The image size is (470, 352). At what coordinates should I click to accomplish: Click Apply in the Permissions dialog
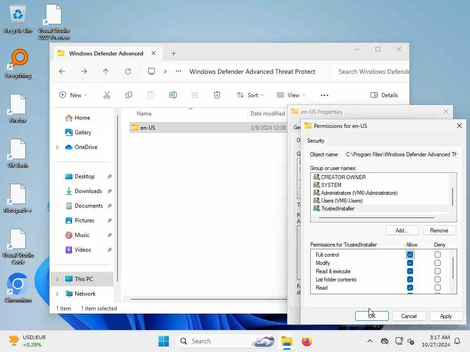pyautogui.click(x=446, y=316)
